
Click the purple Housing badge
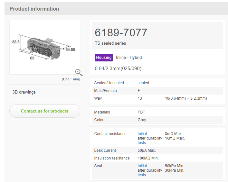pyautogui.click(x=104, y=58)
